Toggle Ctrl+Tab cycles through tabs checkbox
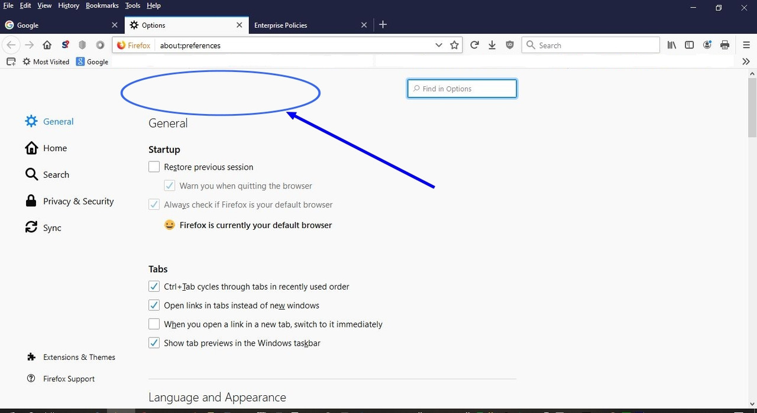 [154, 287]
